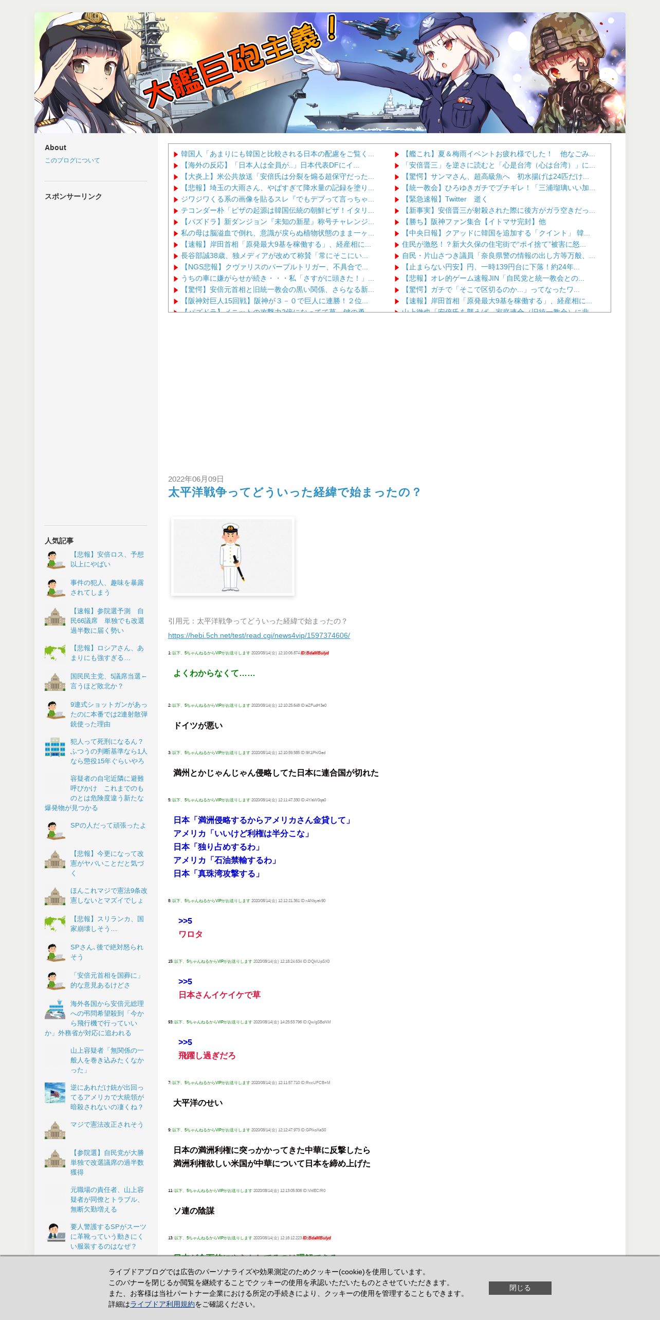Viewport: 660px width, 1320px height.
Task: Click the >>5 anchor above 日本さんイケイケで草
Action: pos(185,982)
